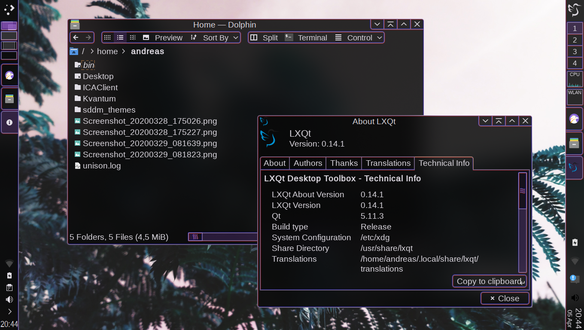Switch to desktop 3 in right pager

point(575,52)
